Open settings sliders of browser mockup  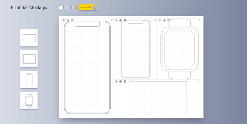(x=125, y=82)
